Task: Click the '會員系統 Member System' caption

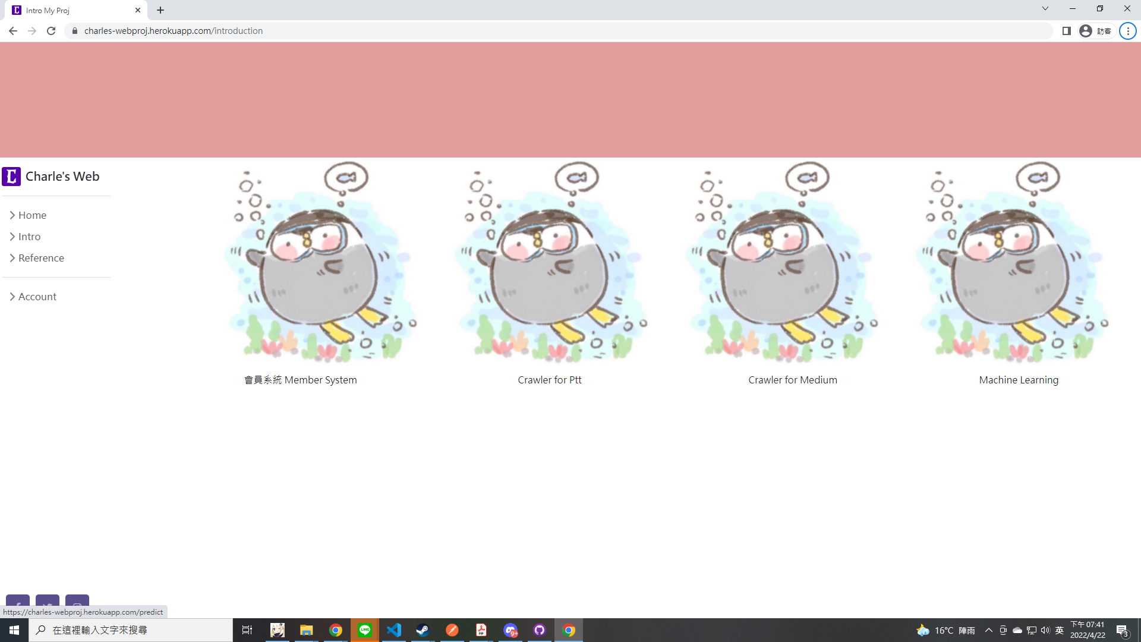Action: pyautogui.click(x=301, y=380)
